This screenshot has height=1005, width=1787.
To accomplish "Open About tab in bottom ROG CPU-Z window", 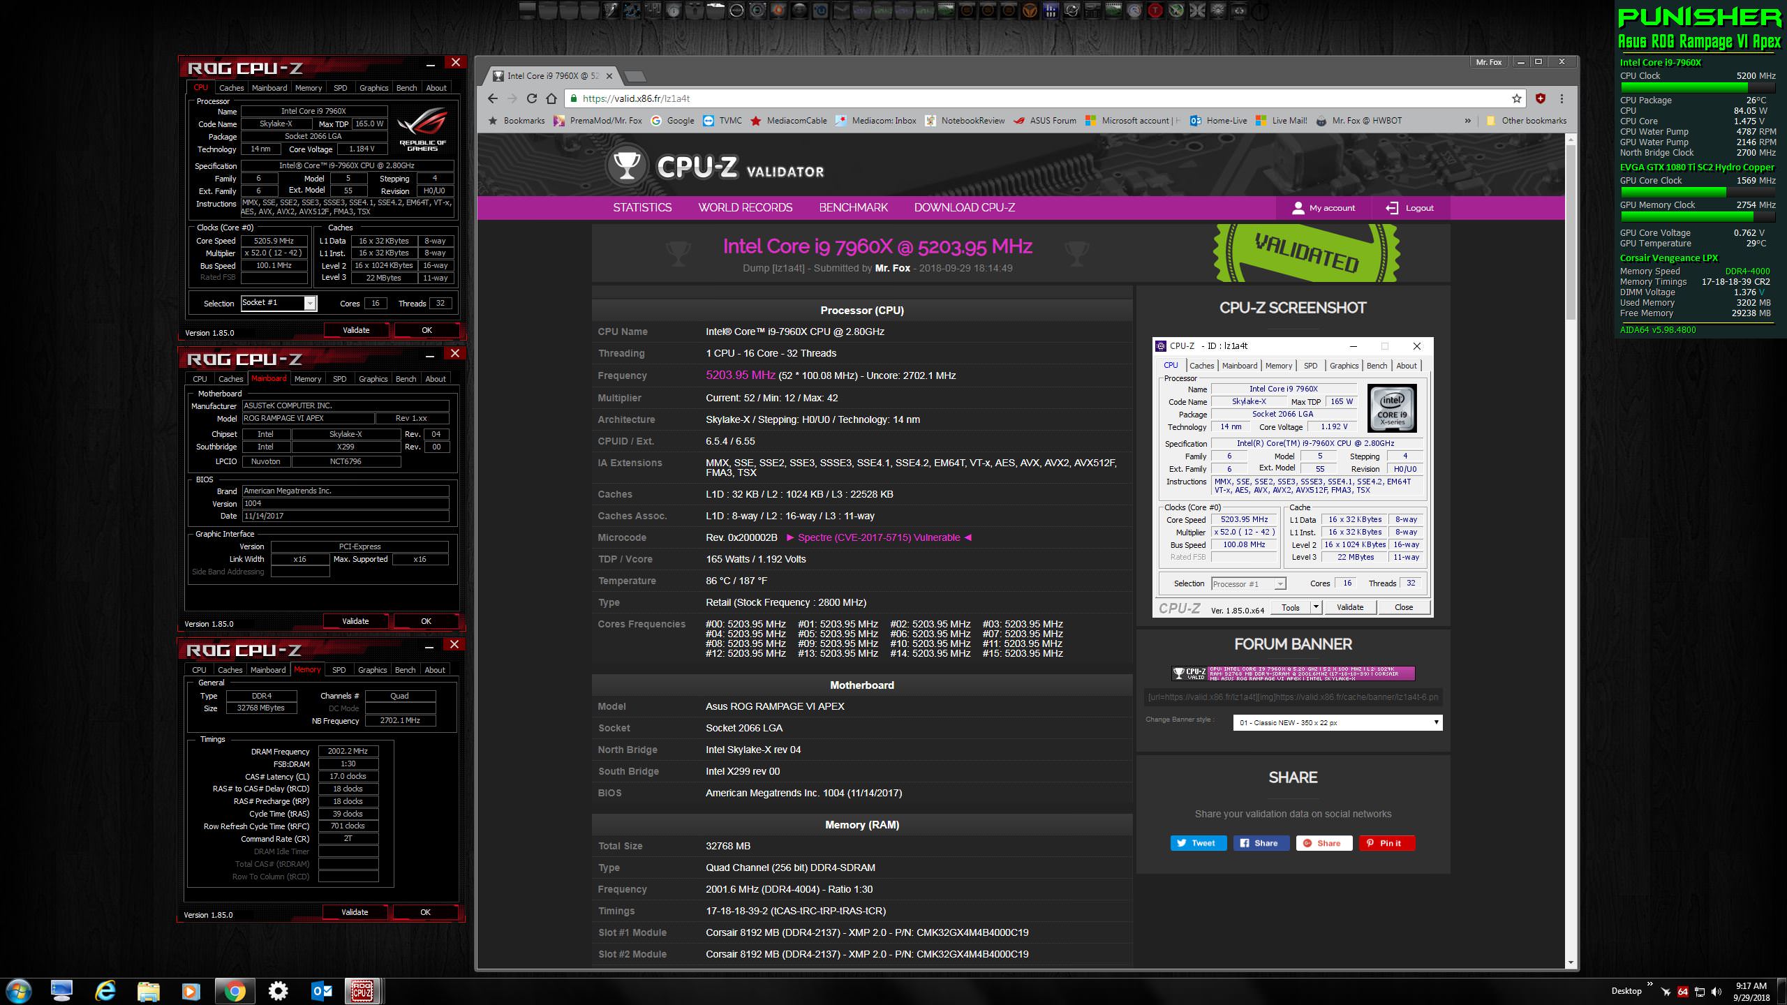I will tap(435, 670).
